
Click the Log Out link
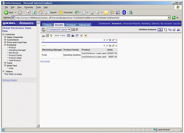pos(177,23)
